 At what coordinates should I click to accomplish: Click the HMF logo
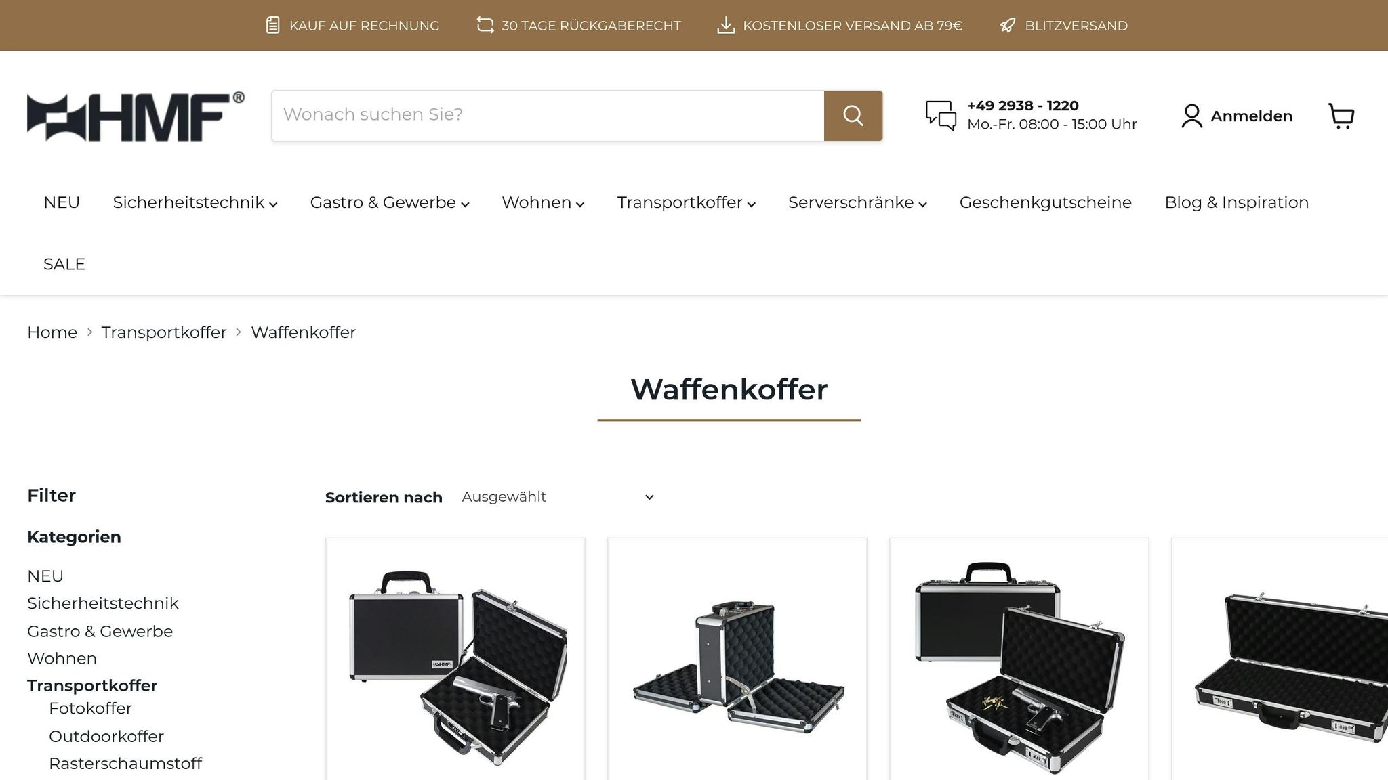tap(136, 116)
